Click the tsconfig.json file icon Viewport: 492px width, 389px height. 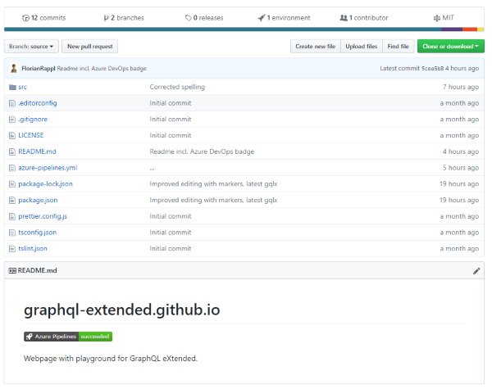[12, 233]
